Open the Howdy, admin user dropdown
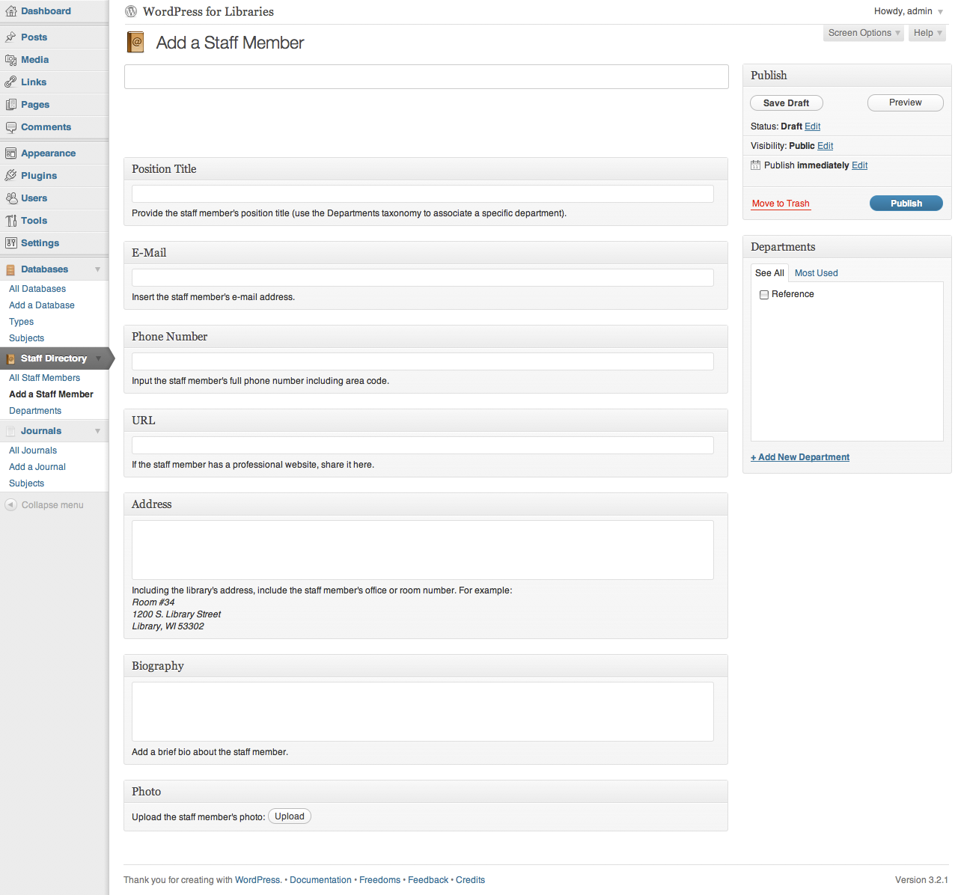 [x=909, y=11]
